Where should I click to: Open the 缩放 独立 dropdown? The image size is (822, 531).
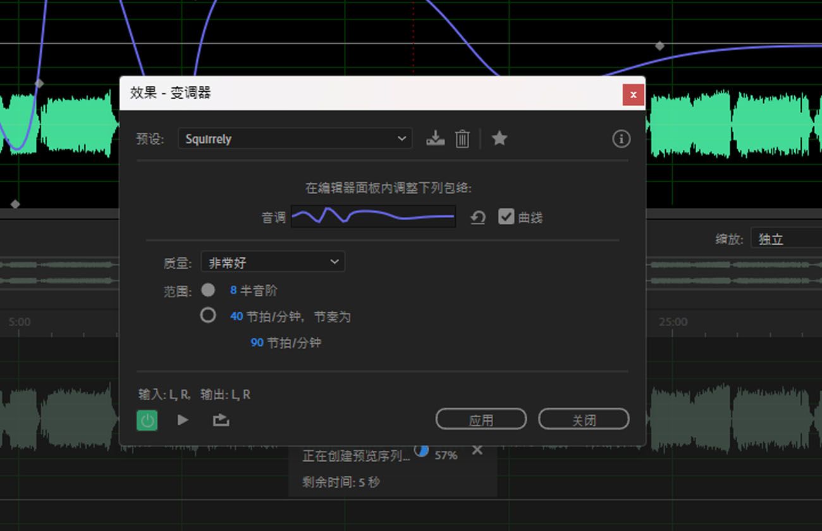point(786,239)
